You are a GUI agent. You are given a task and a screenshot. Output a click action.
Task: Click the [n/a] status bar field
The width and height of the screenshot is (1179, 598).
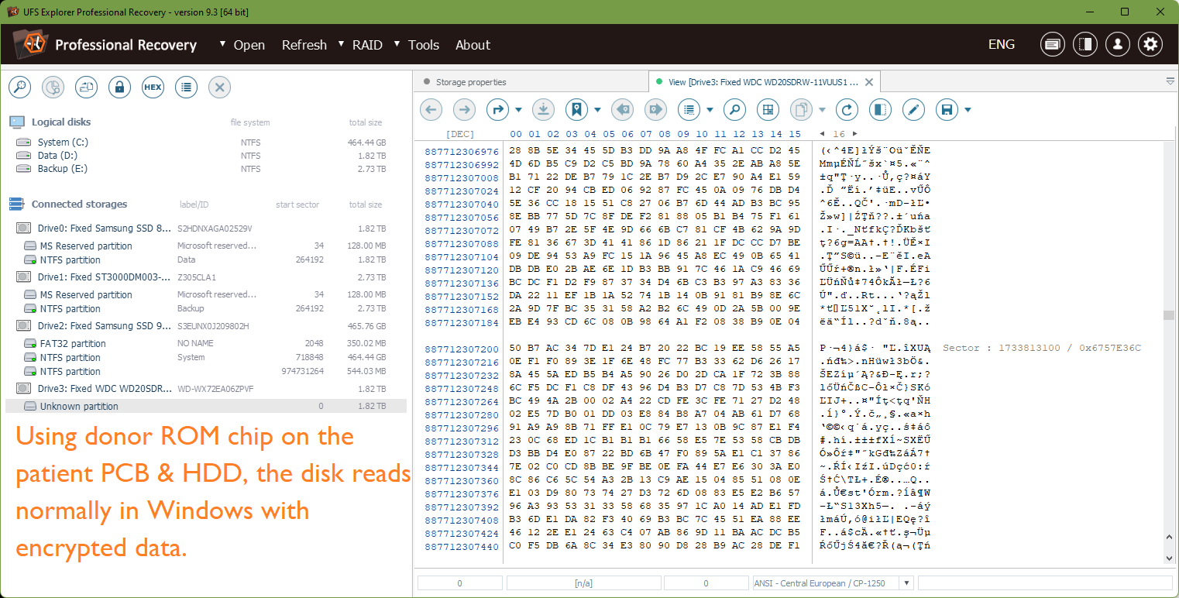tap(583, 583)
